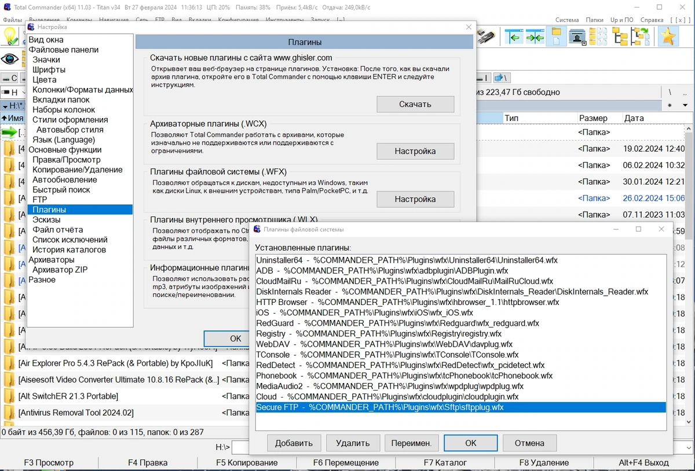Sort by Дата column header
695x471 pixels.
[658, 118]
